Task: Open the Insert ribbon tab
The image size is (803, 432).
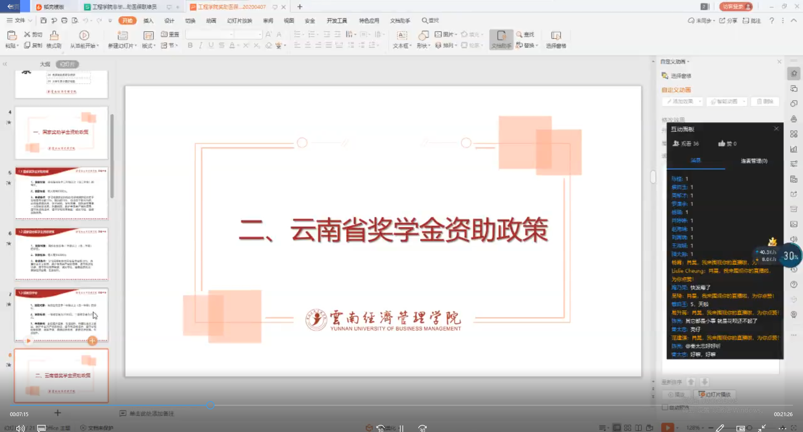Action: pos(148,20)
